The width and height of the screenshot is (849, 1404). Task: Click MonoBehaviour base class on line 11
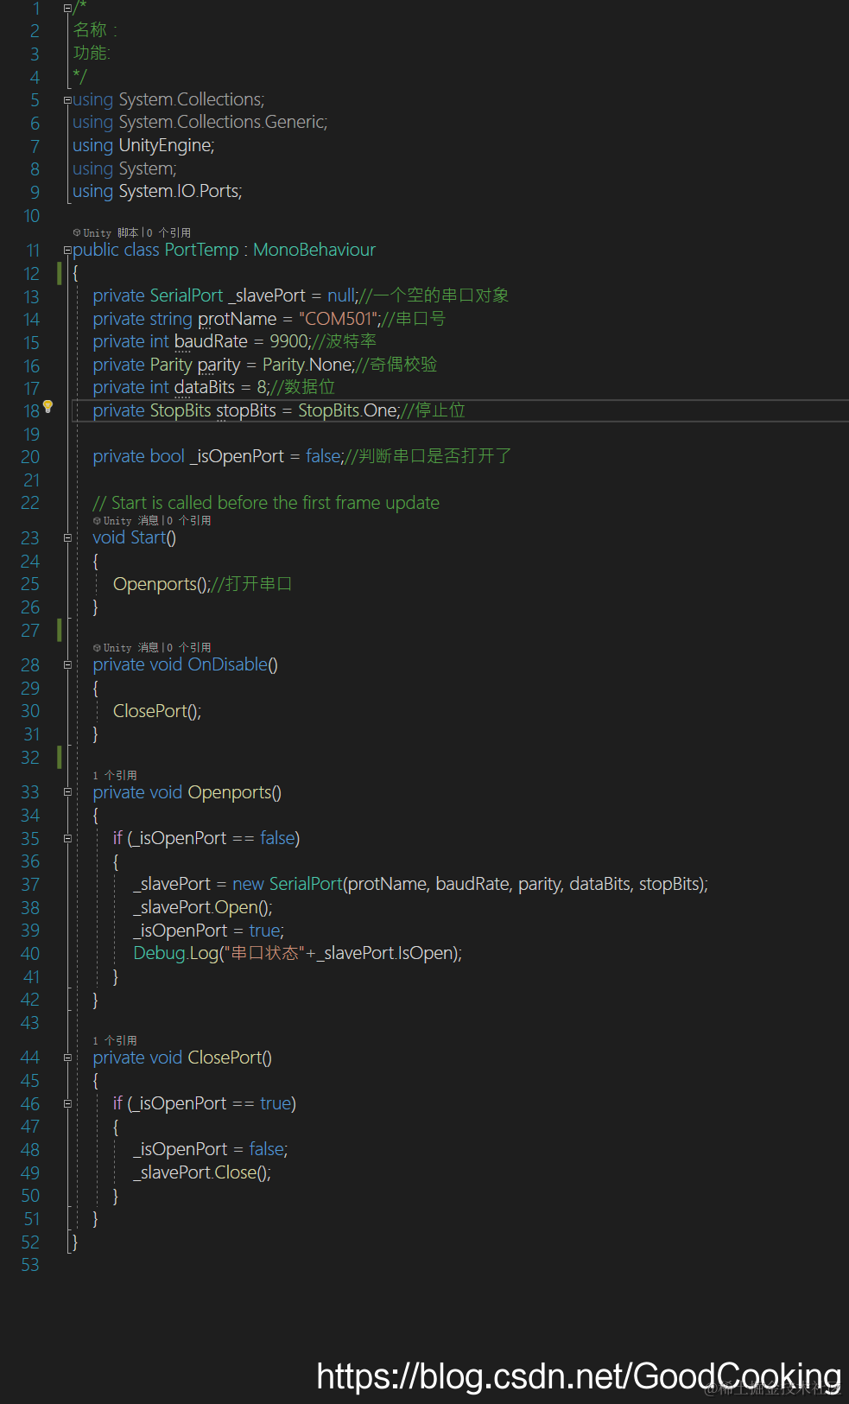point(314,250)
